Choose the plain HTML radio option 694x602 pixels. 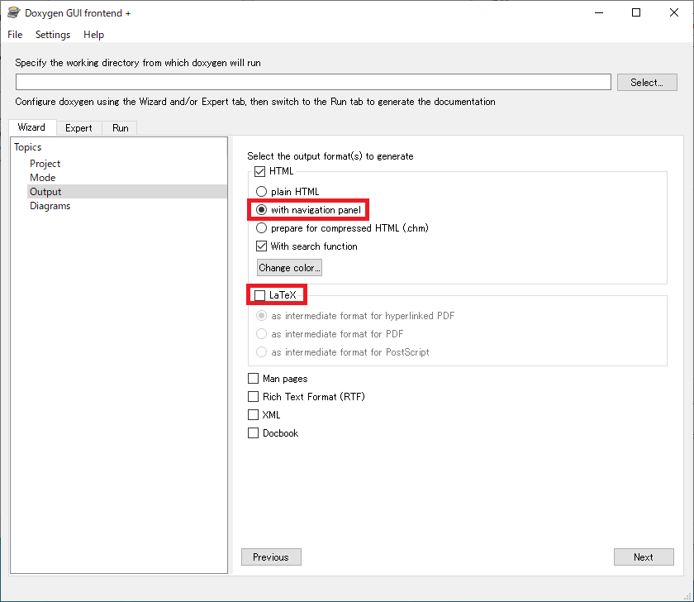click(262, 192)
